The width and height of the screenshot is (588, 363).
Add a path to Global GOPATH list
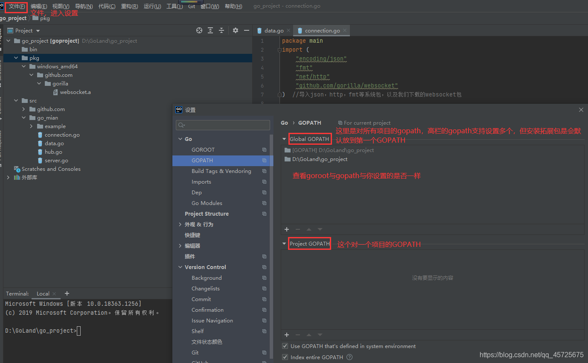click(x=287, y=229)
